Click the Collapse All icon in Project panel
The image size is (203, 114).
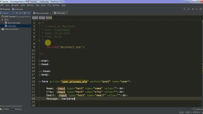tap(20, 13)
